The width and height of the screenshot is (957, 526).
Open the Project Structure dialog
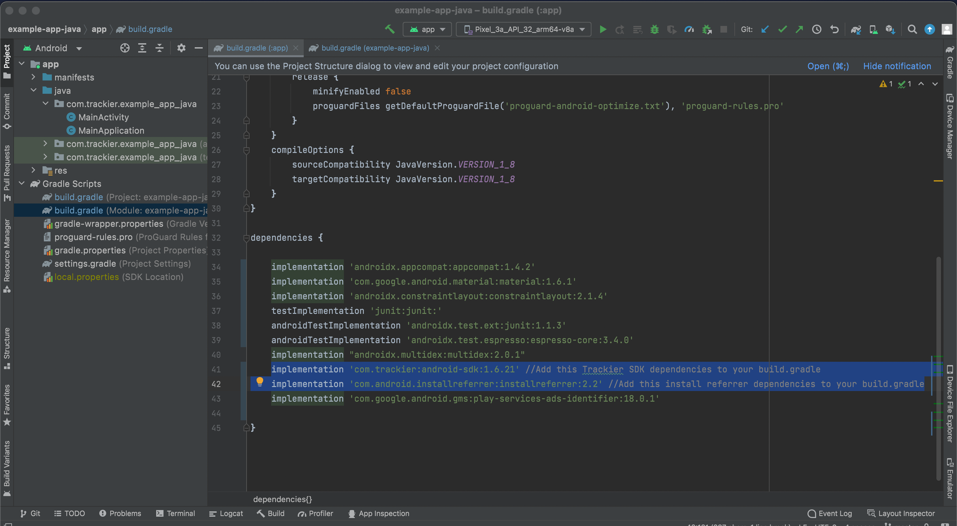pos(829,66)
